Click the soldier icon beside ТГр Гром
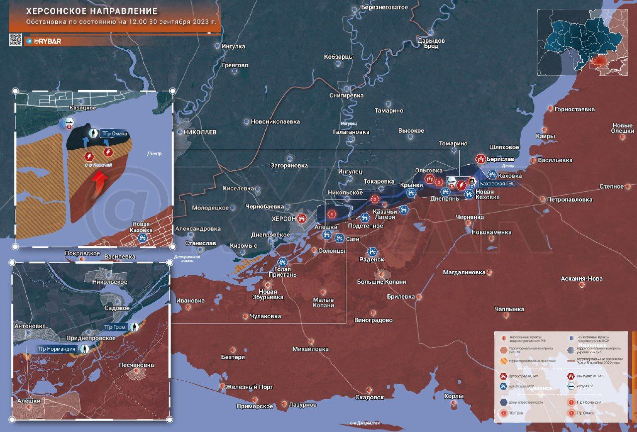Viewport: 637px width, 432px height. pyautogui.click(x=134, y=327)
